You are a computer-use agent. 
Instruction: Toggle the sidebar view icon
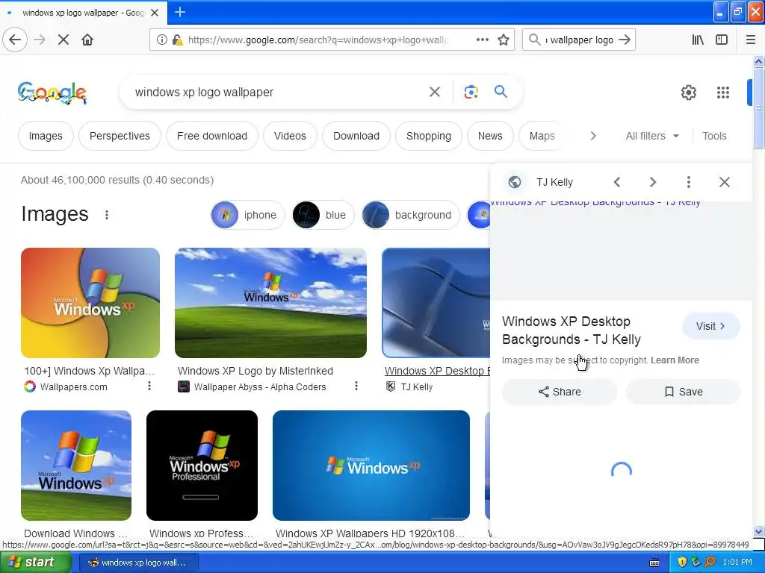pyautogui.click(x=722, y=40)
